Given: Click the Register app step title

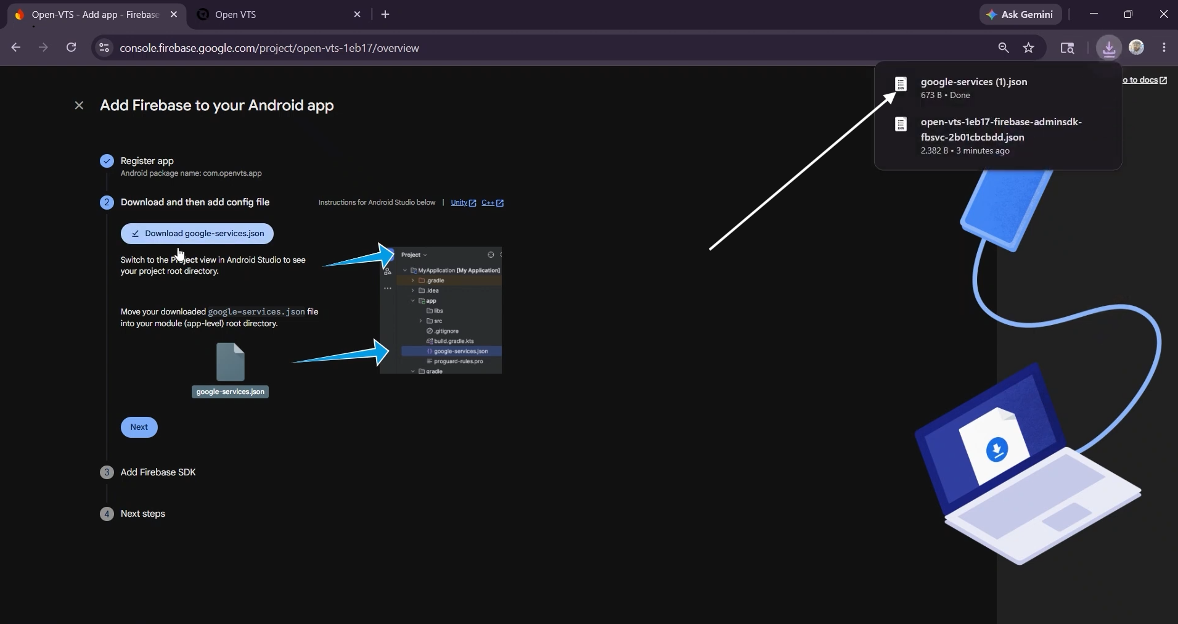Looking at the screenshot, I should [x=147, y=161].
